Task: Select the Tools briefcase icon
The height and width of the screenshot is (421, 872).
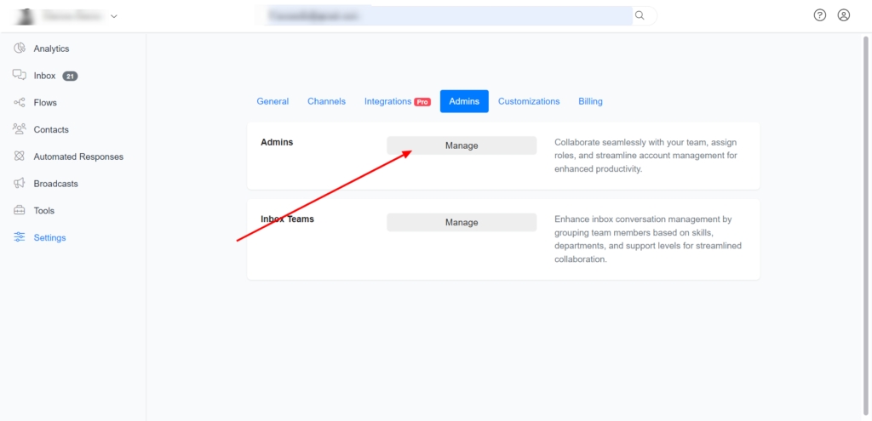Action: click(x=20, y=211)
